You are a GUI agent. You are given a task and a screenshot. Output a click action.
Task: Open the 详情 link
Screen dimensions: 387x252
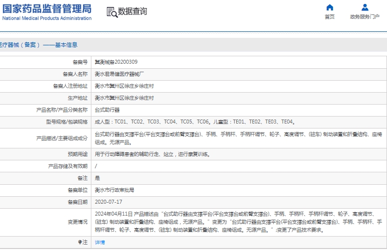100,243
